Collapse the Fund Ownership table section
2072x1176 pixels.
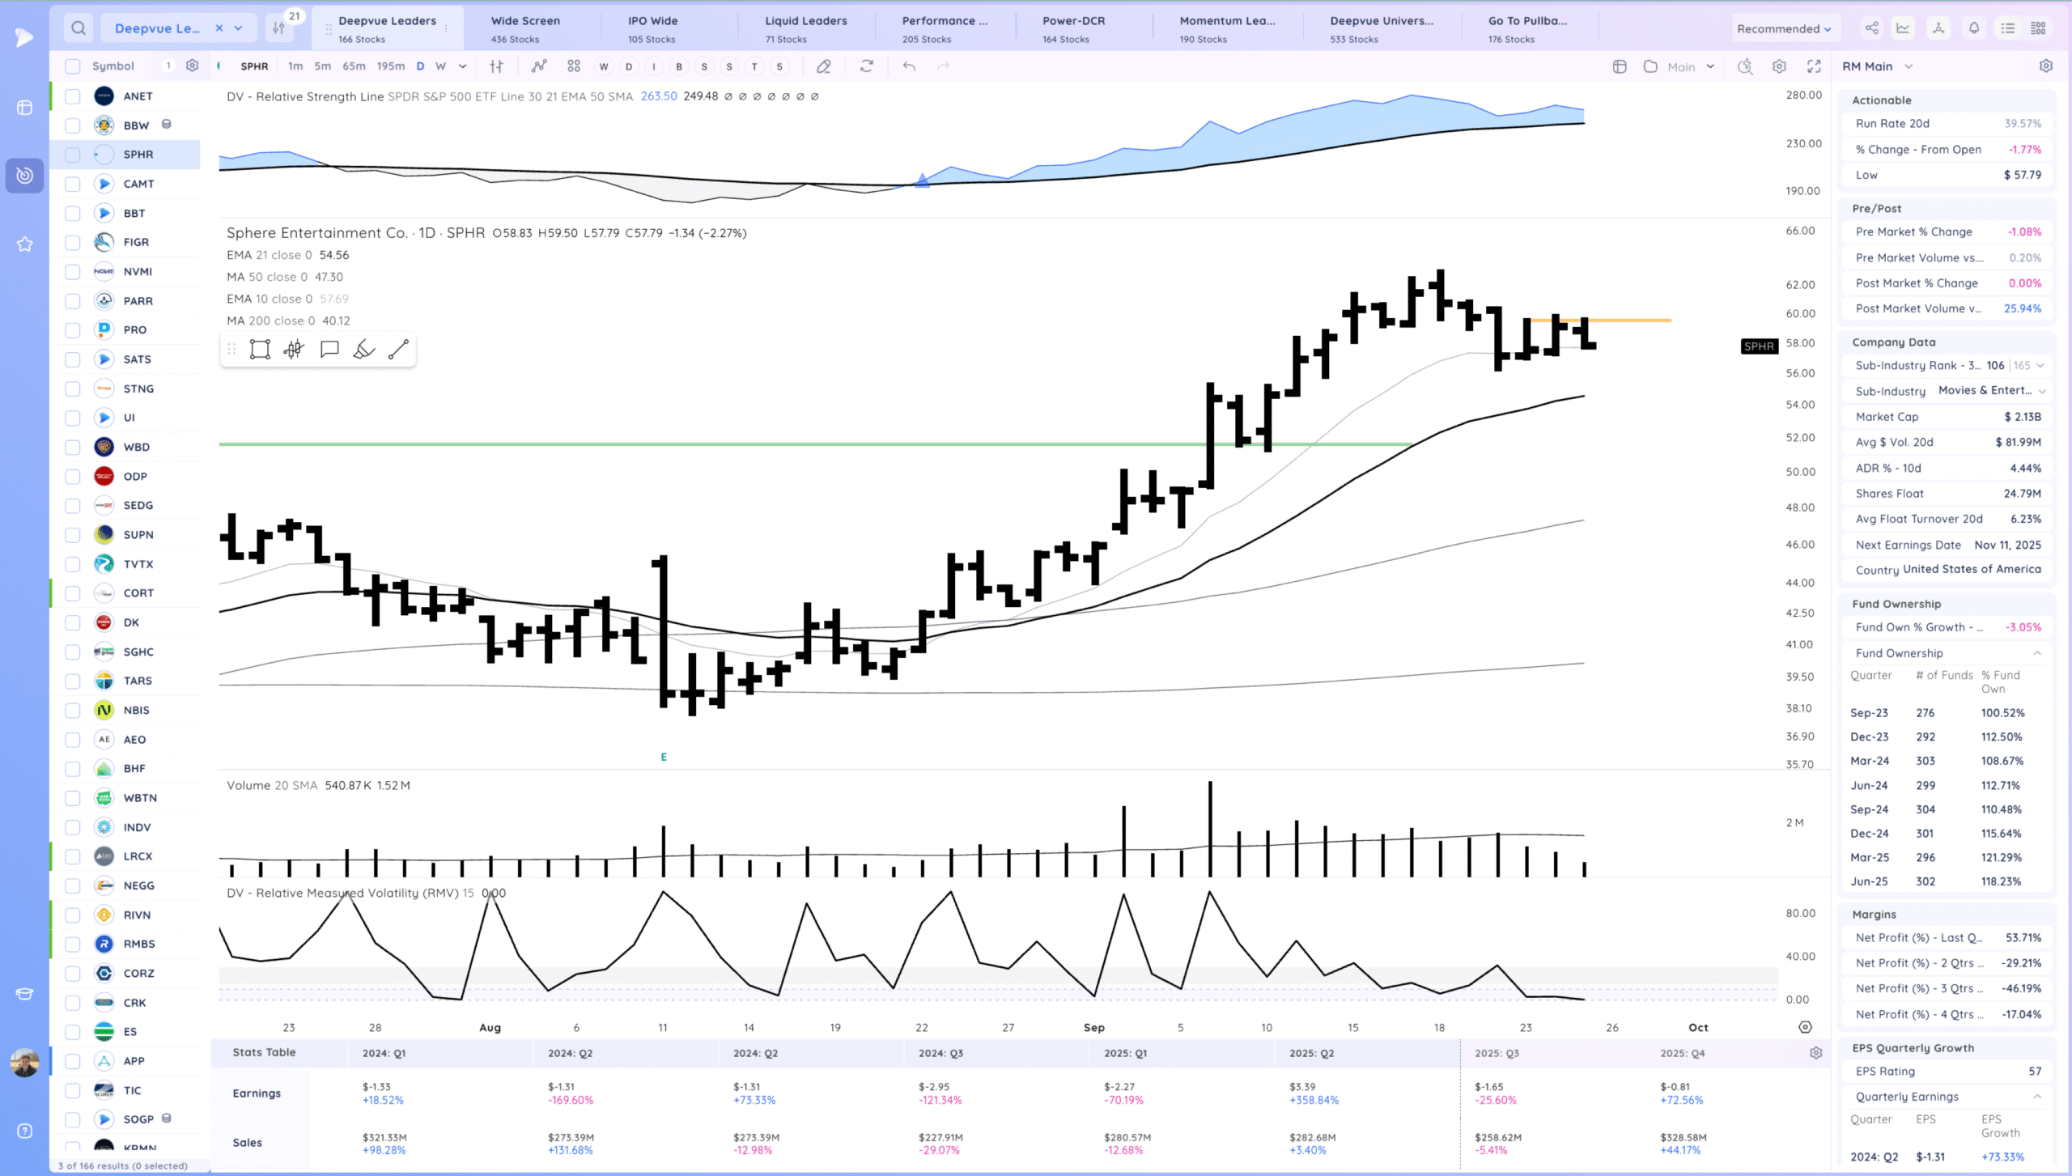tap(2037, 653)
